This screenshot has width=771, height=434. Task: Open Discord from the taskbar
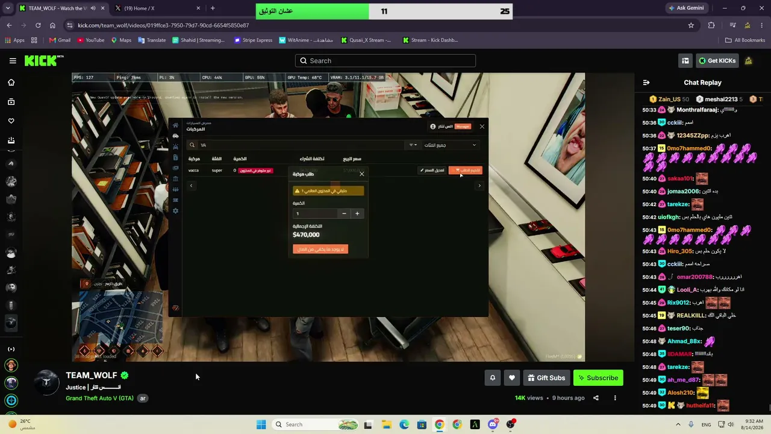coord(493,424)
